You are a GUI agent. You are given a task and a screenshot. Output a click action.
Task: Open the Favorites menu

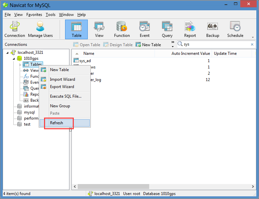tap(34, 15)
